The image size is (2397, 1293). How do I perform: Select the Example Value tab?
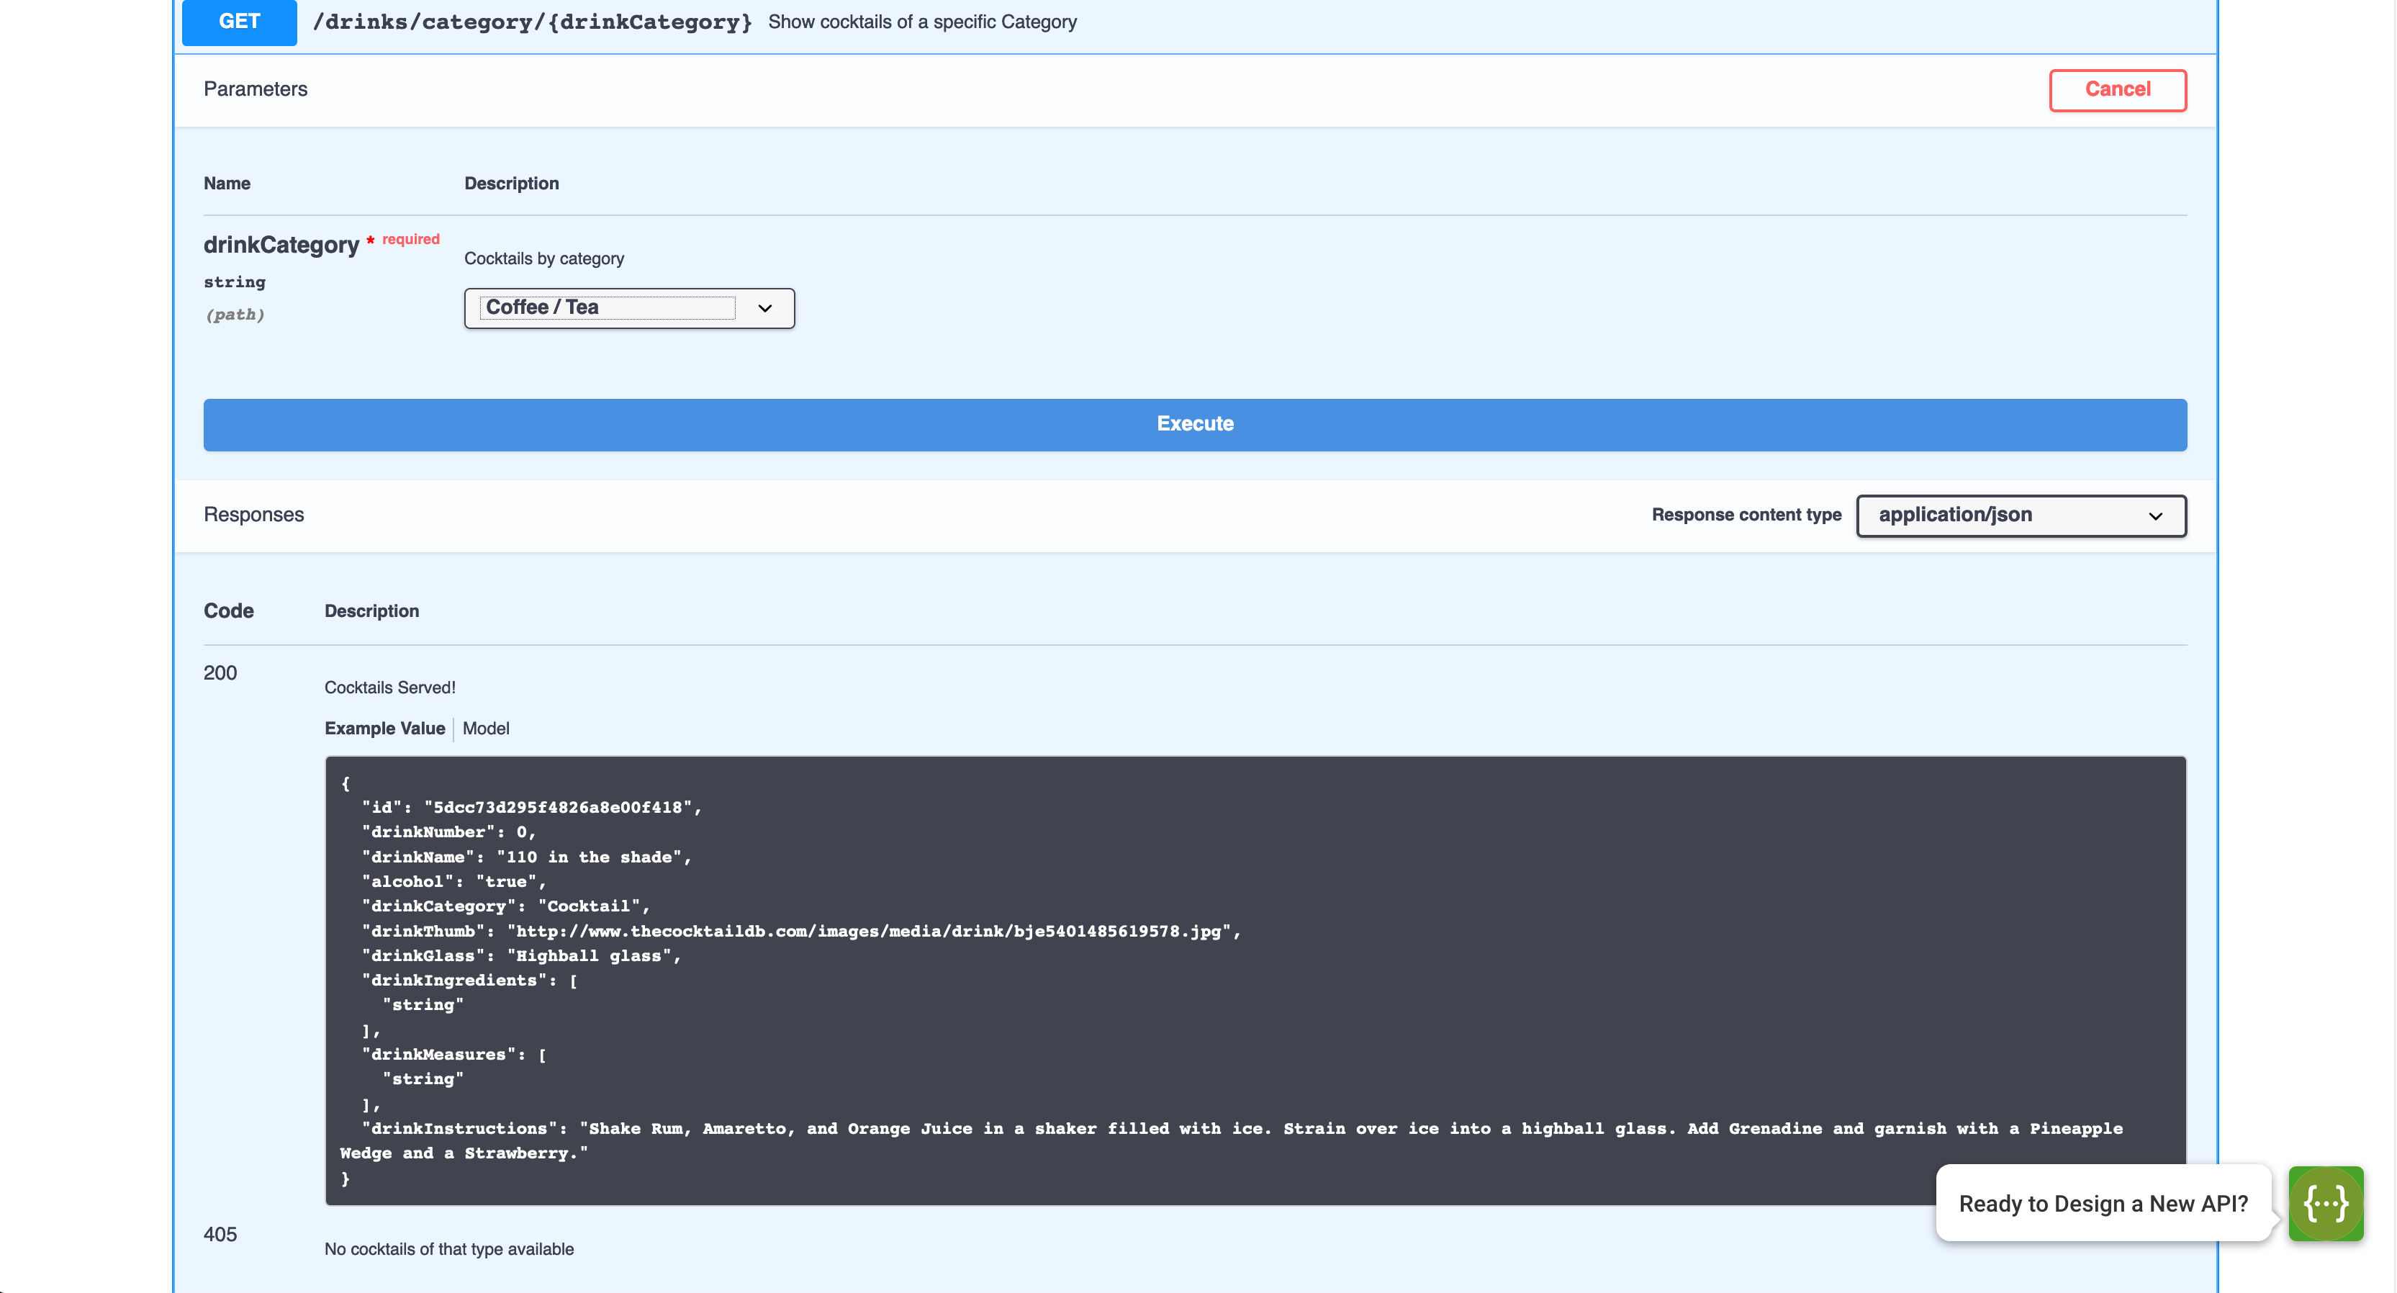384,728
